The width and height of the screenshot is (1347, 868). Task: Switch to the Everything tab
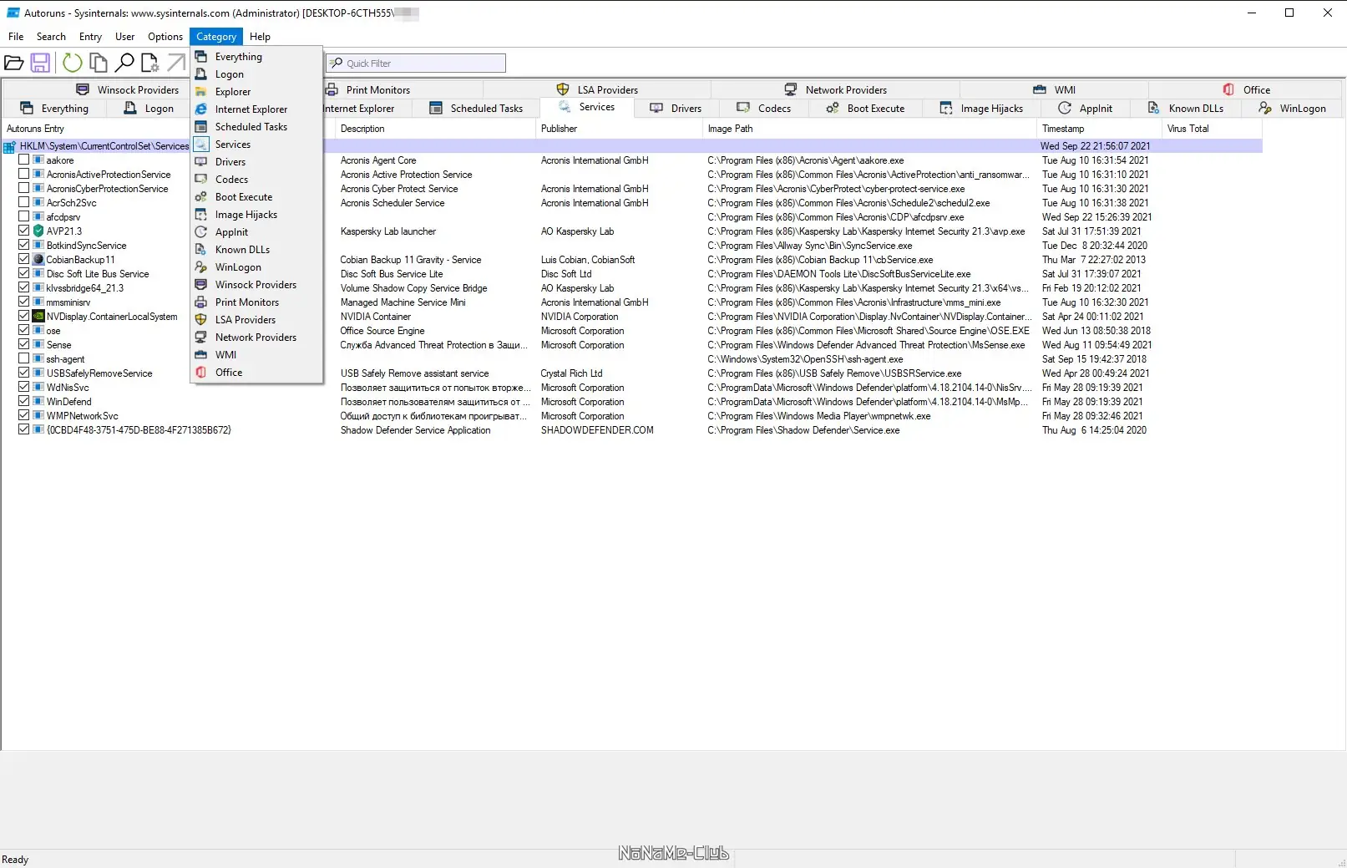[54, 108]
